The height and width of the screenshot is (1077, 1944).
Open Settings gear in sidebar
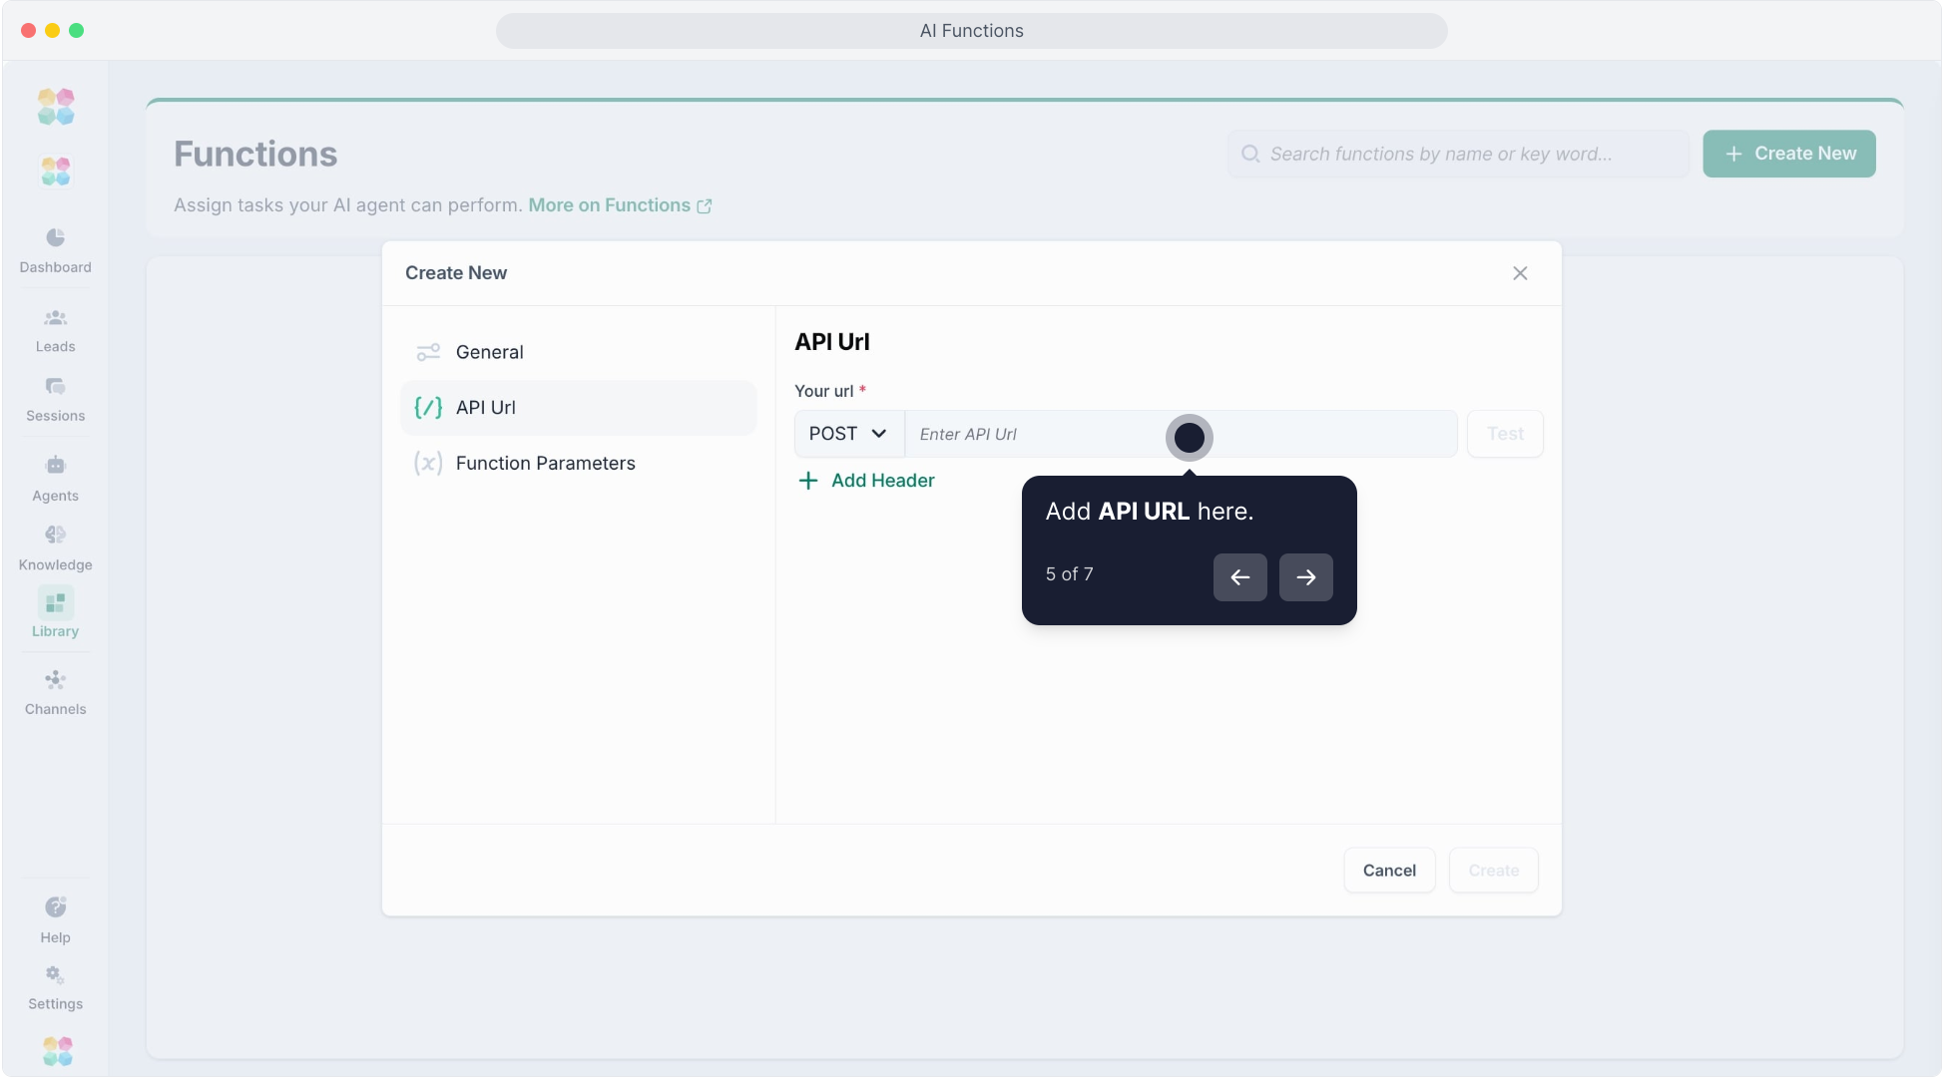[55, 974]
